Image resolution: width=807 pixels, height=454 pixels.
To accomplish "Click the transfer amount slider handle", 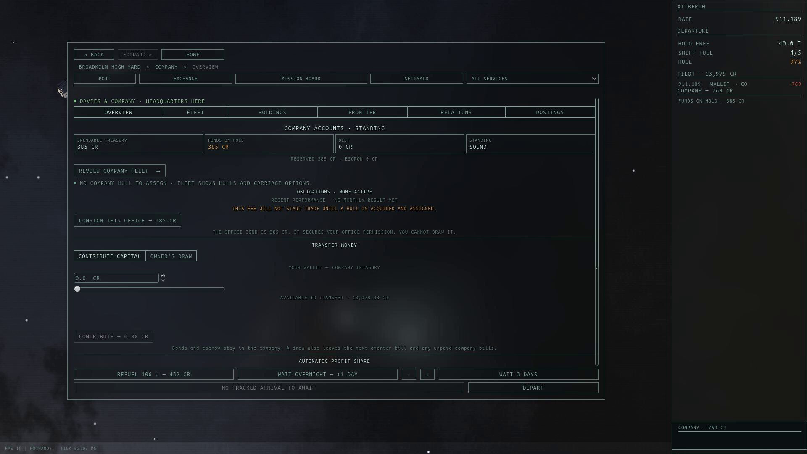I will click(77, 289).
